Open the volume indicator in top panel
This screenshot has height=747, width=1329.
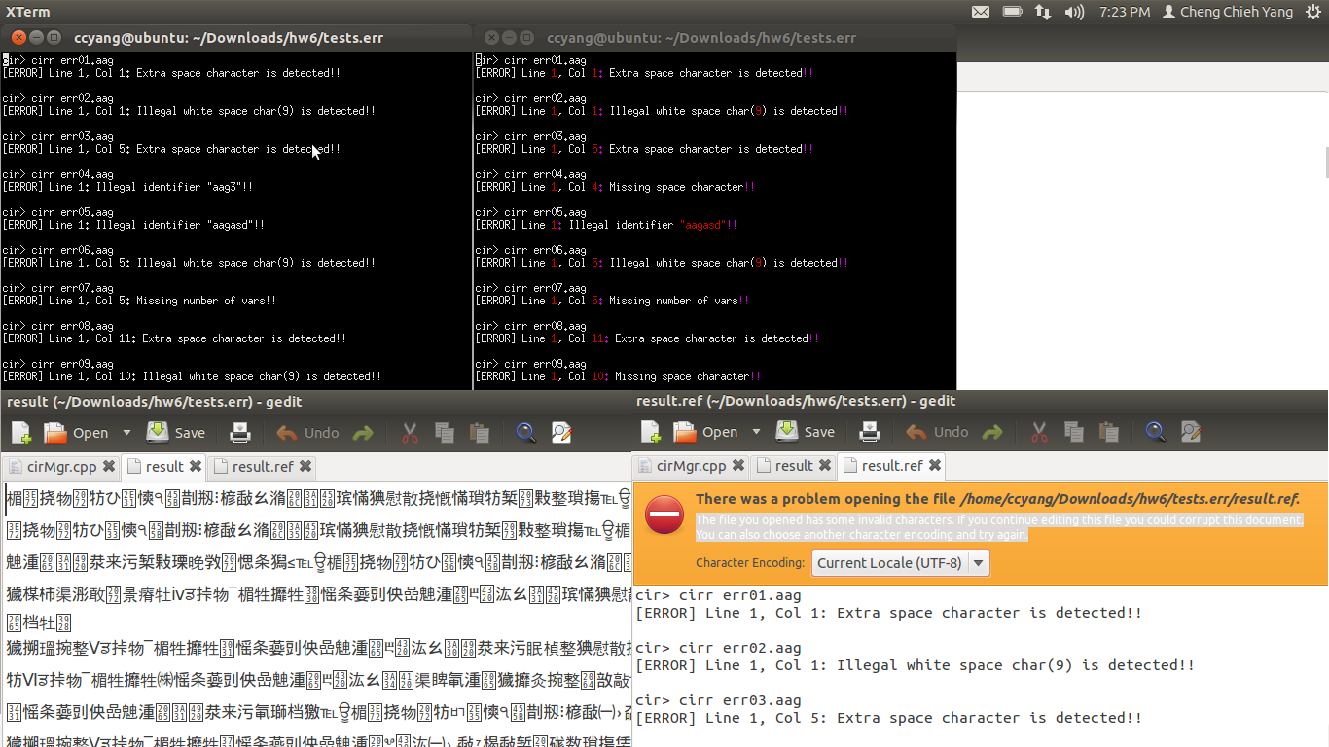point(1074,12)
